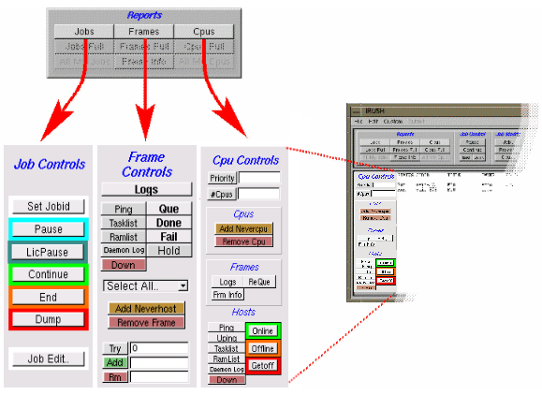The height and width of the screenshot is (395, 542).
Task: Click the Jobs report button
Action: [84, 32]
